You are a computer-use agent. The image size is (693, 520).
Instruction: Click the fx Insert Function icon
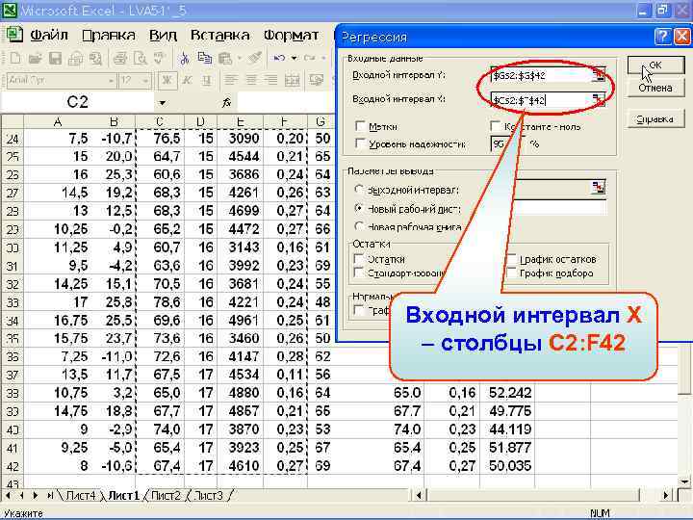click(226, 103)
